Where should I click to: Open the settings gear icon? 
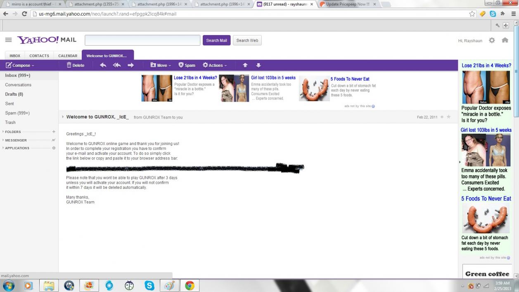click(492, 40)
